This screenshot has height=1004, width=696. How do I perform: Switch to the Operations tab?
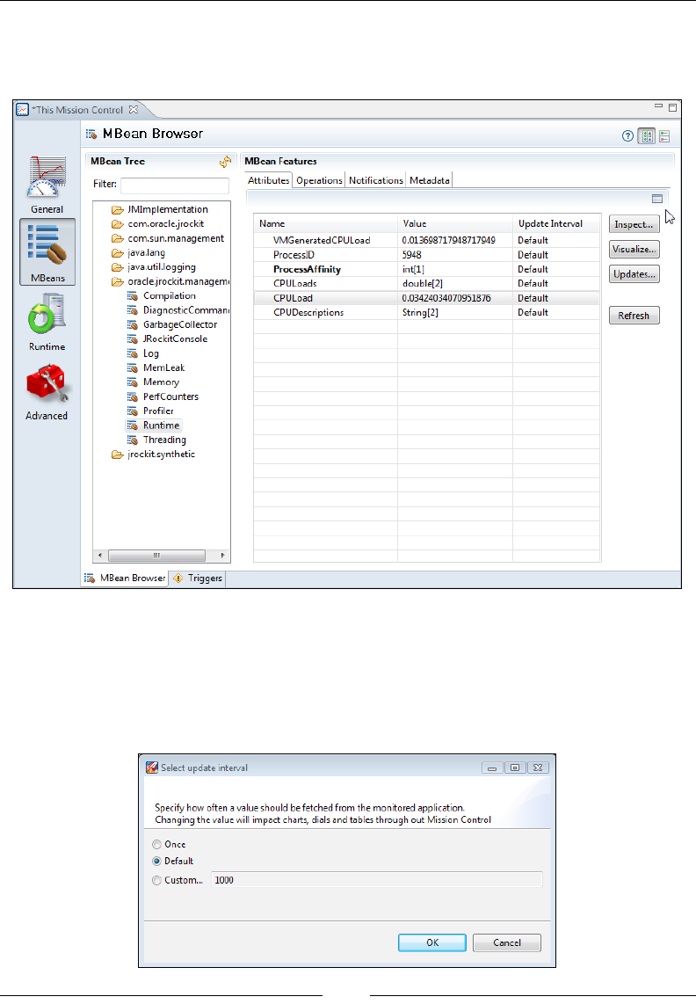tap(319, 180)
